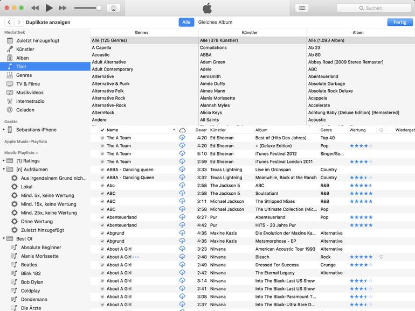Image resolution: width=415 pixels, height=311 pixels.
Task: Click the Fertig button
Action: click(x=399, y=23)
